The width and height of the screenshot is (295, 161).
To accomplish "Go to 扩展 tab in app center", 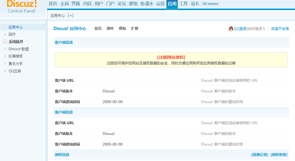I will 135,29.
